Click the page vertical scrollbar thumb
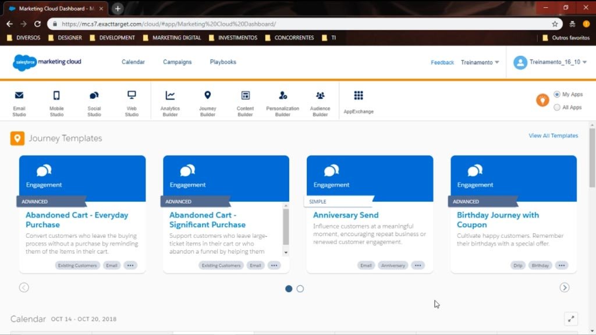 tap(592, 158)
